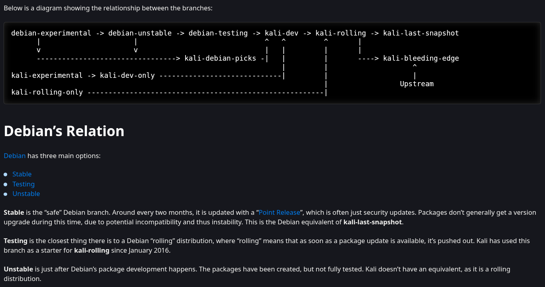545x287 pixels.
Task: Click the bullet dot beside Testing
Action: coord(6,184)
